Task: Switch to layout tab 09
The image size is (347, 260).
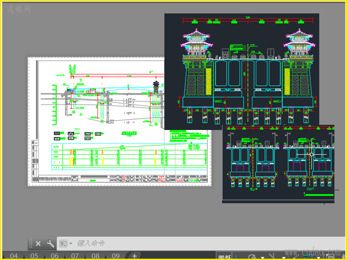Action: [x=115, y=256]
